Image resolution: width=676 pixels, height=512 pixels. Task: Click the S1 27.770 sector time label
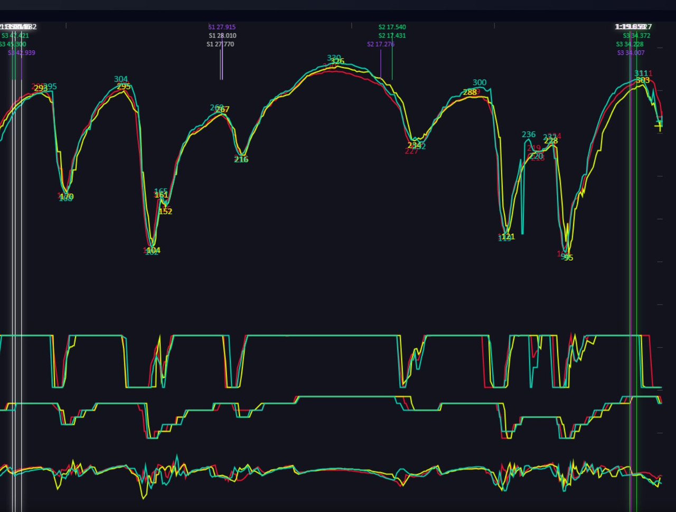(x=220, y=44)
